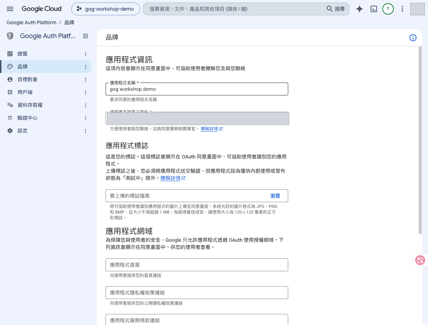The image size is (428, 325).
Task: Click the 應用程式資訊 heading text
Action: pyautogui.click(x=129, y=59)
